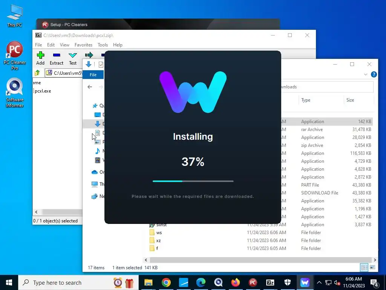This screenshot has width=386, height=290.
Task: Open File Explorer from the taskbar
Action: pyautogui.click(x=149, y=282)
